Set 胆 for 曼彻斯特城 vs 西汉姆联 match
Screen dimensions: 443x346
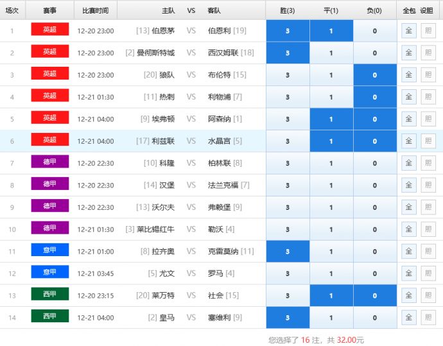tap(428, 53)
